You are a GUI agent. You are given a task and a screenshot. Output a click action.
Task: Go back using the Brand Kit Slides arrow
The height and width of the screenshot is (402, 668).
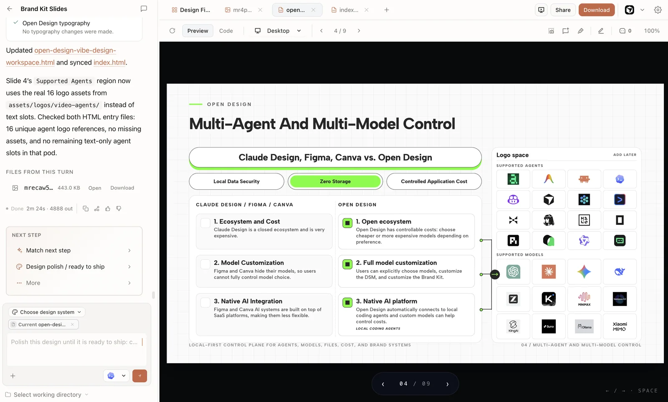pyautogui.click(x=10, y=9)
